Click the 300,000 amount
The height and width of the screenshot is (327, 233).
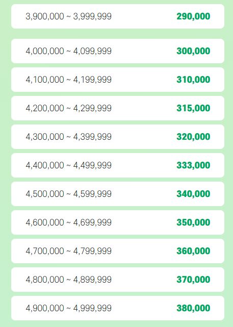point(193,51)
